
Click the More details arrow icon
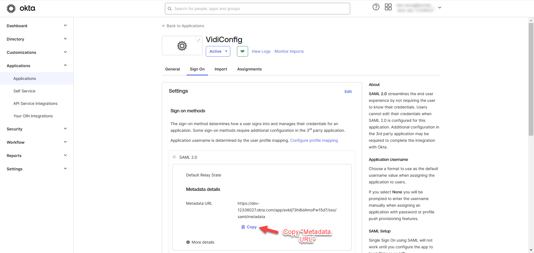tap(188, 242)
